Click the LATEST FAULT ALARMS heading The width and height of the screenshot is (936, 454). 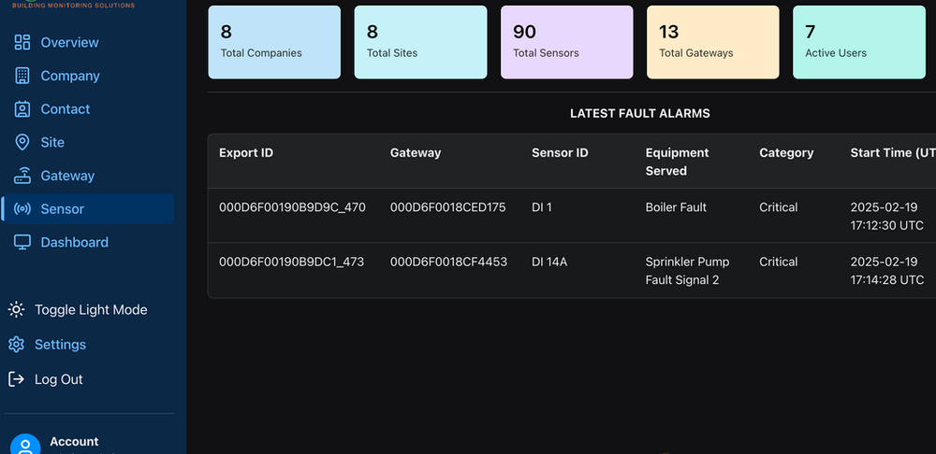pos(640,114)
